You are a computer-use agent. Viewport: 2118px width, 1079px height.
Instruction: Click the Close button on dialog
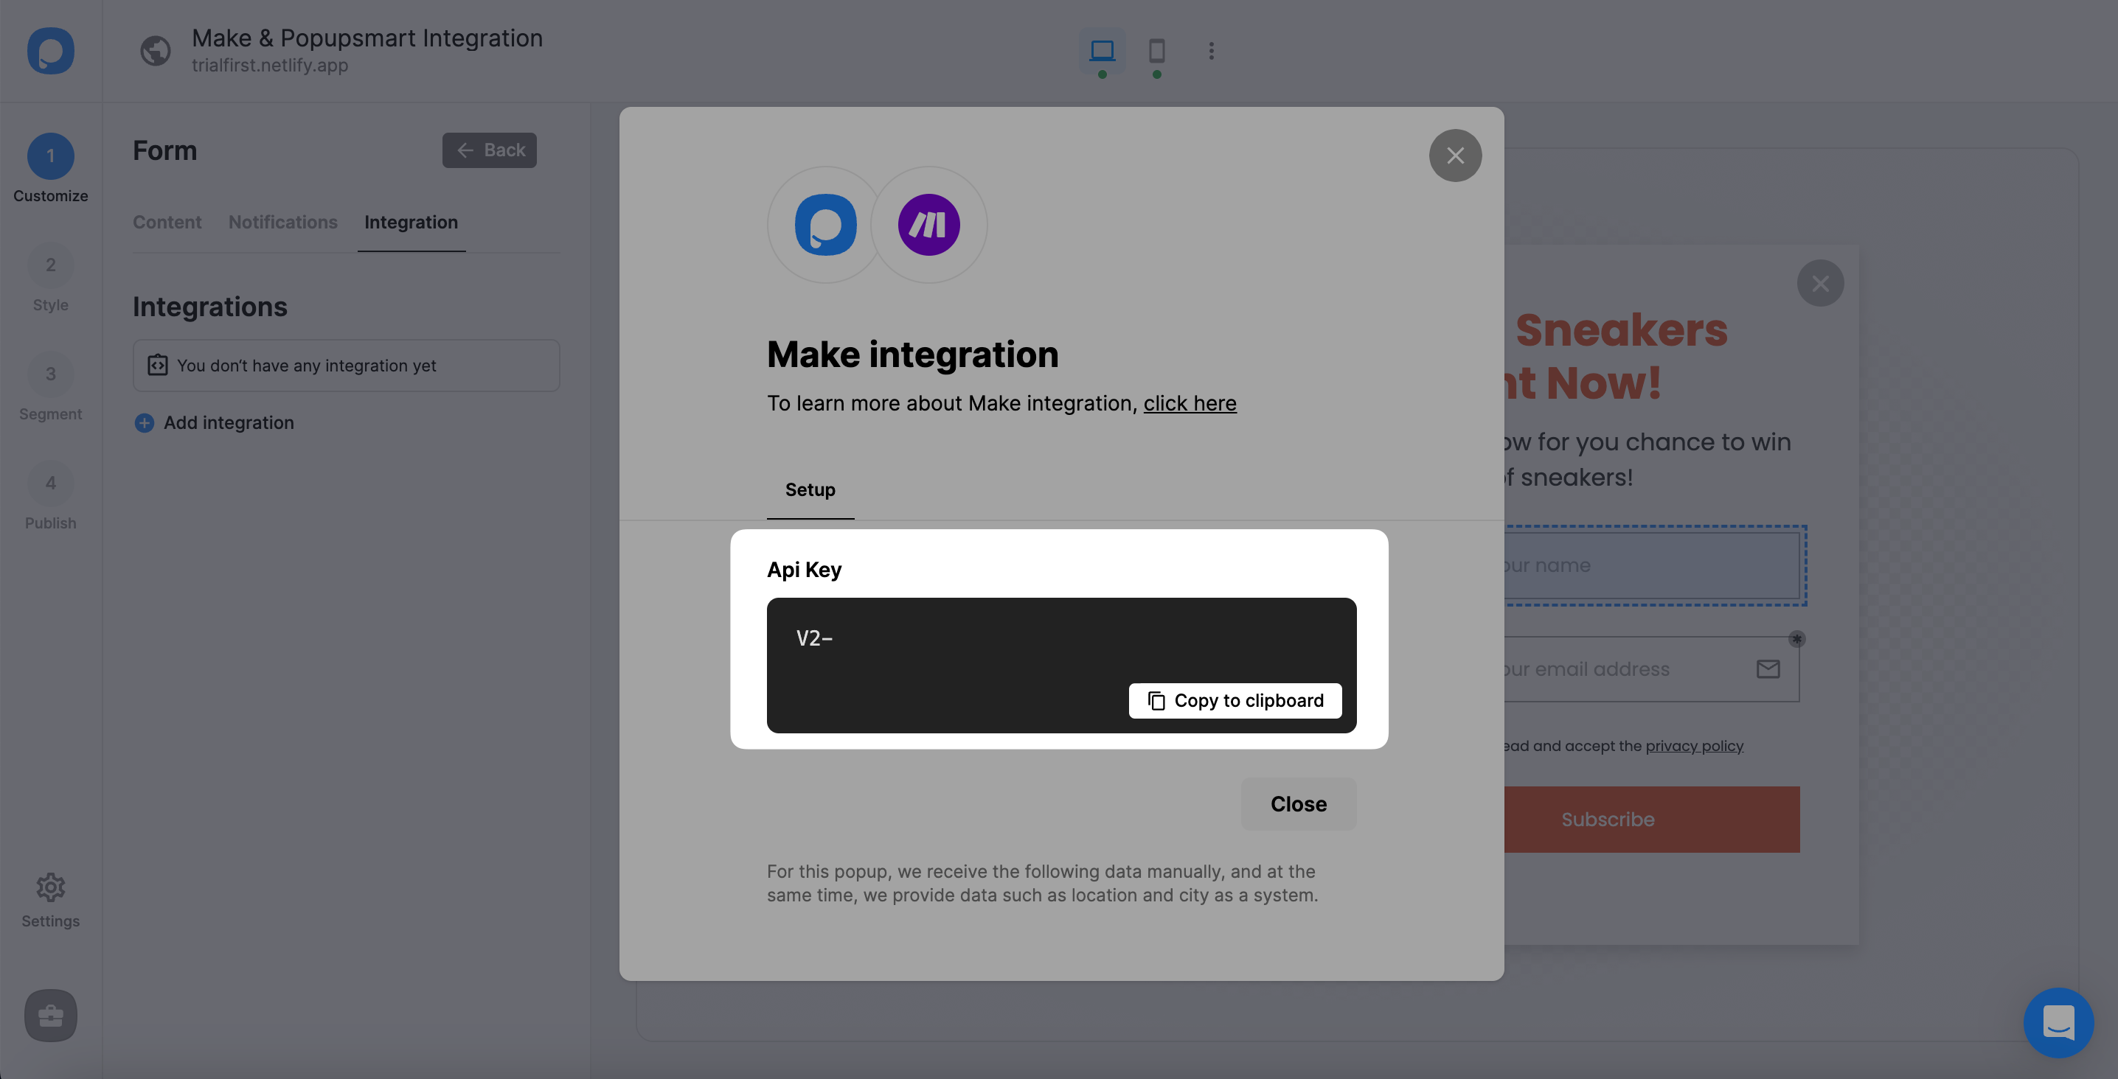[1297, 804]
